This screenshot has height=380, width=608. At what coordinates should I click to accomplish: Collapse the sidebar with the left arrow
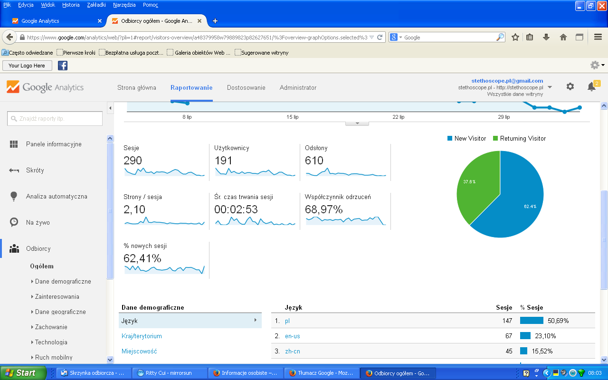(x=110, y=108)
